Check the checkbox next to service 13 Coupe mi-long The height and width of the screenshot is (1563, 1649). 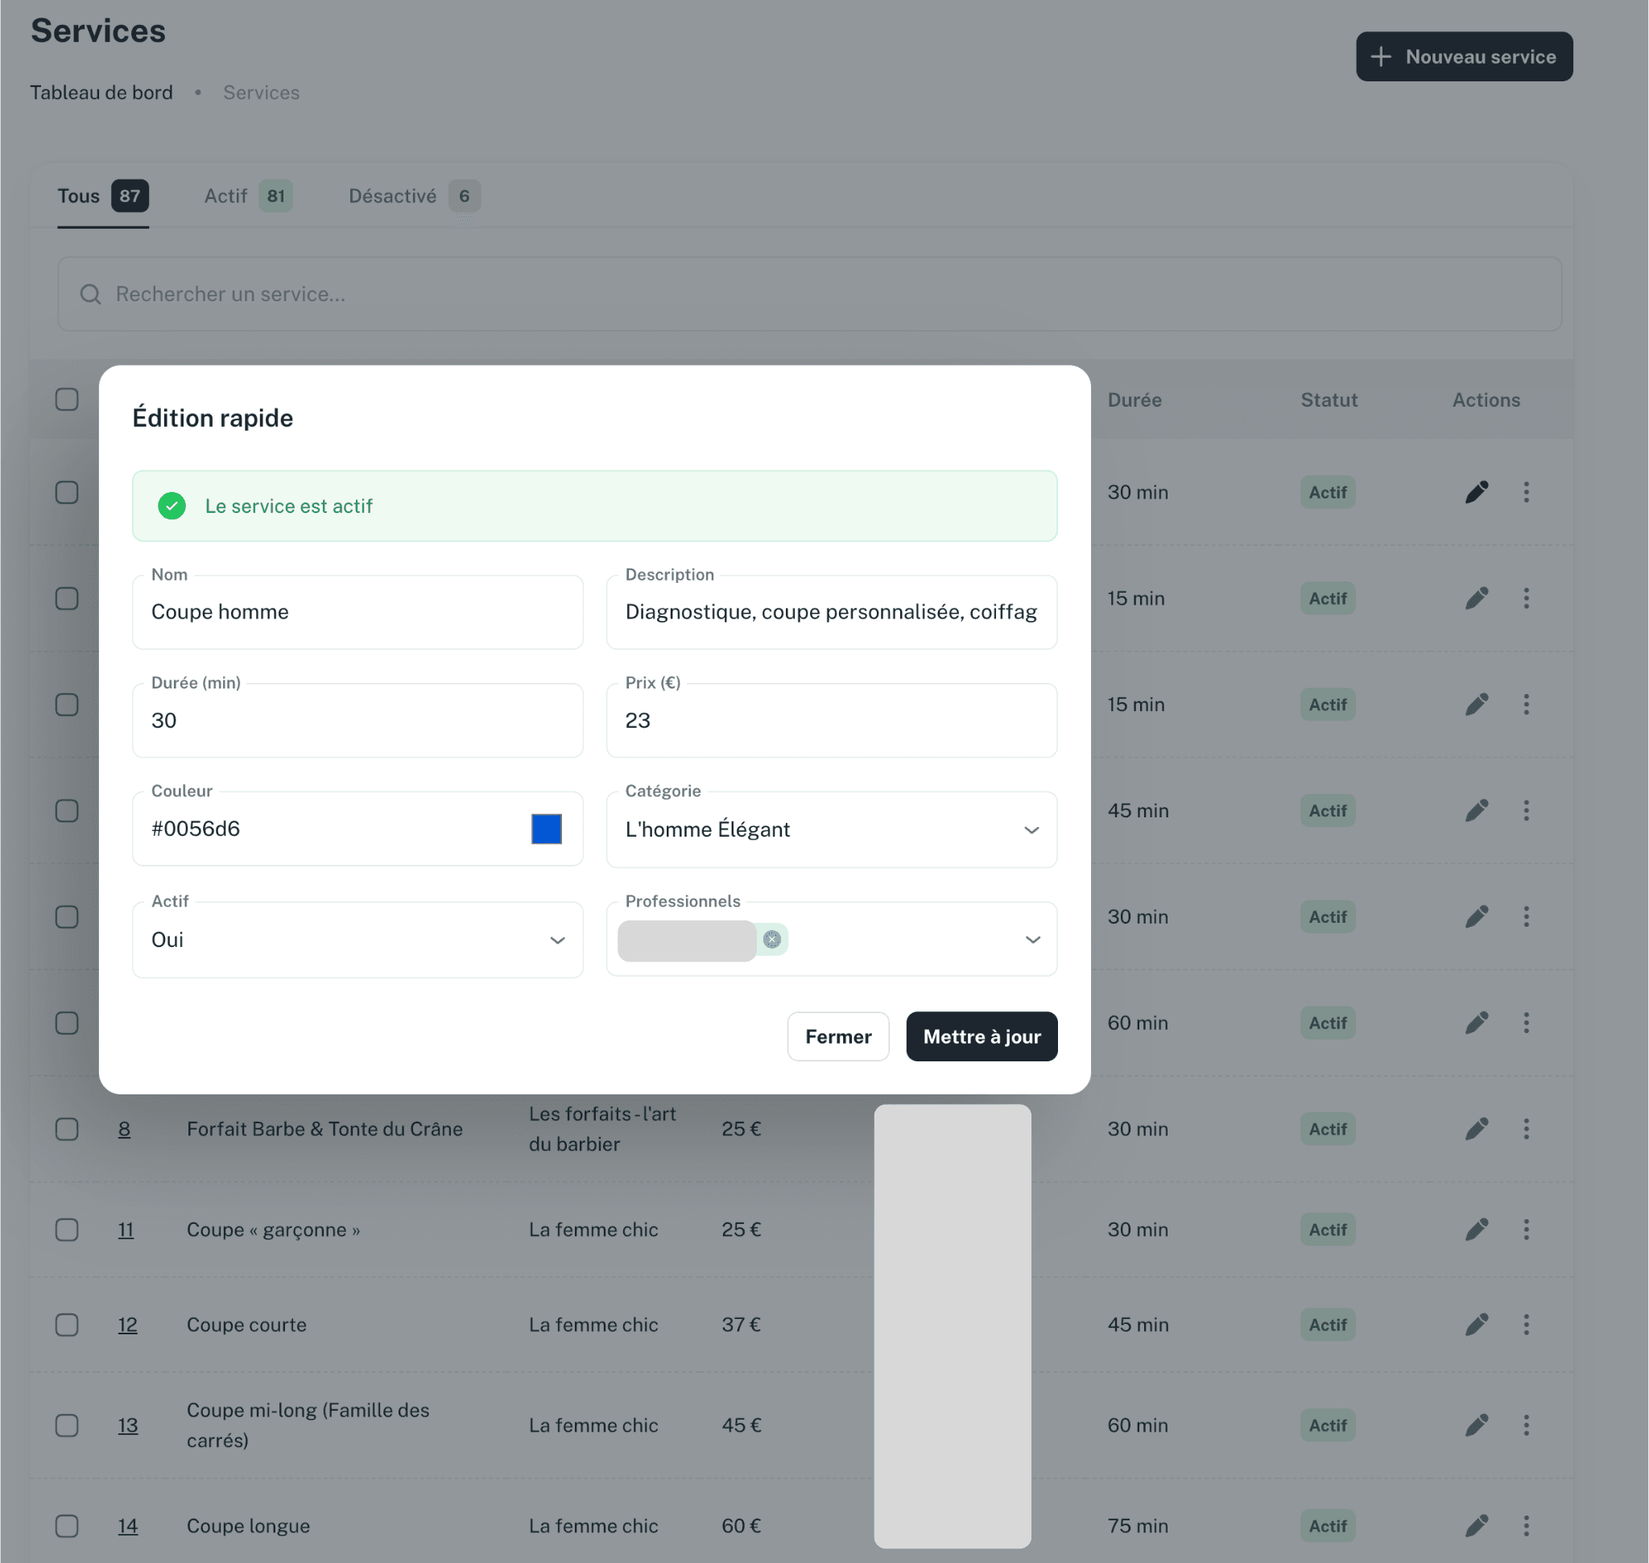pos(68,1424)
